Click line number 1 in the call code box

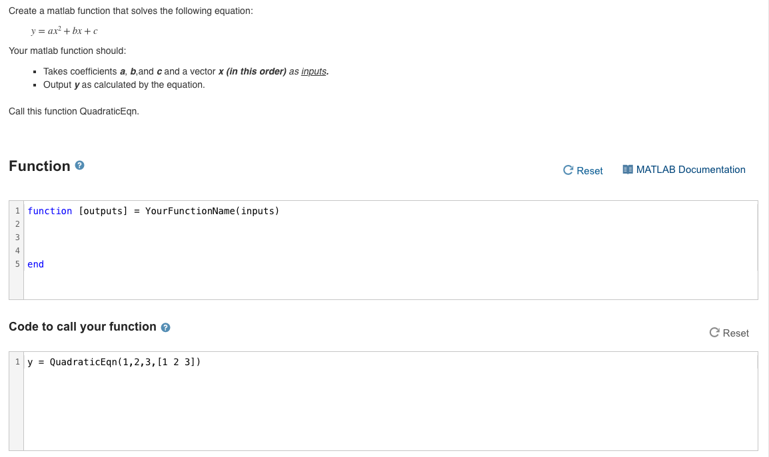[x=17, y=361]
